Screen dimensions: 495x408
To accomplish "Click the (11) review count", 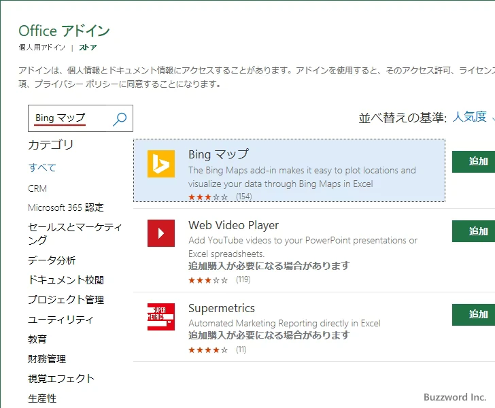I will 241,350.
